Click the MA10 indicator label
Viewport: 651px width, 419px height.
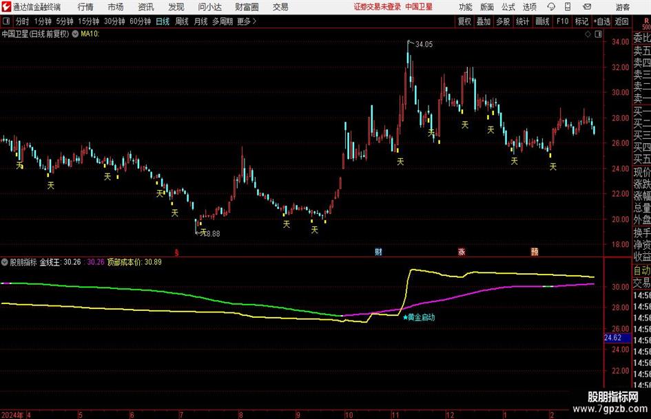pyautogui.click(x=90, y=34)
